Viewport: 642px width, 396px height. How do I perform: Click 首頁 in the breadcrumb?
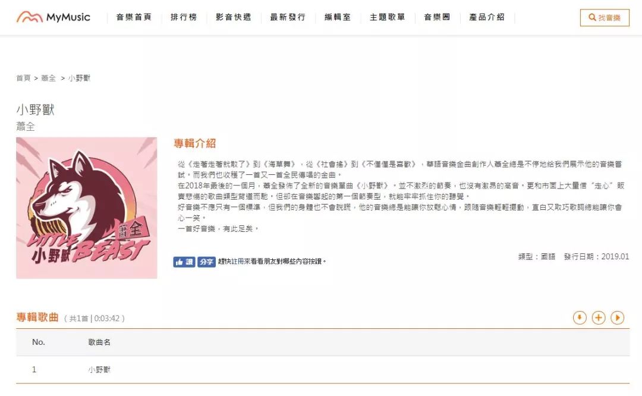23,78
